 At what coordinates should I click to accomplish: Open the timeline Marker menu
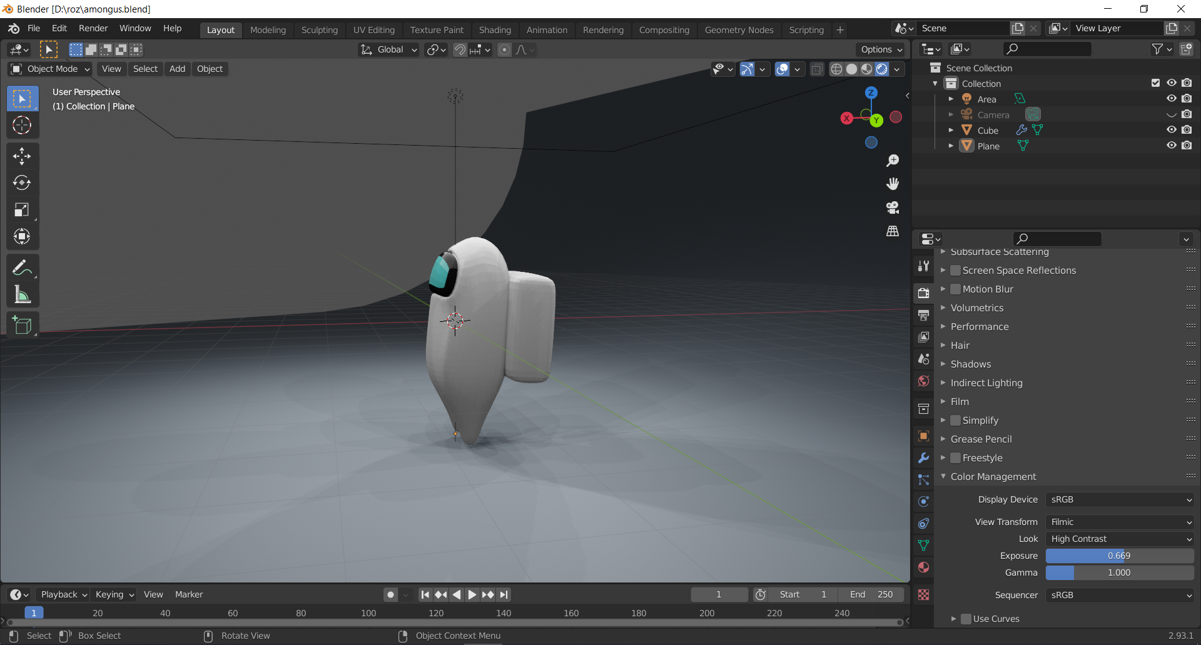click(189, 594)
